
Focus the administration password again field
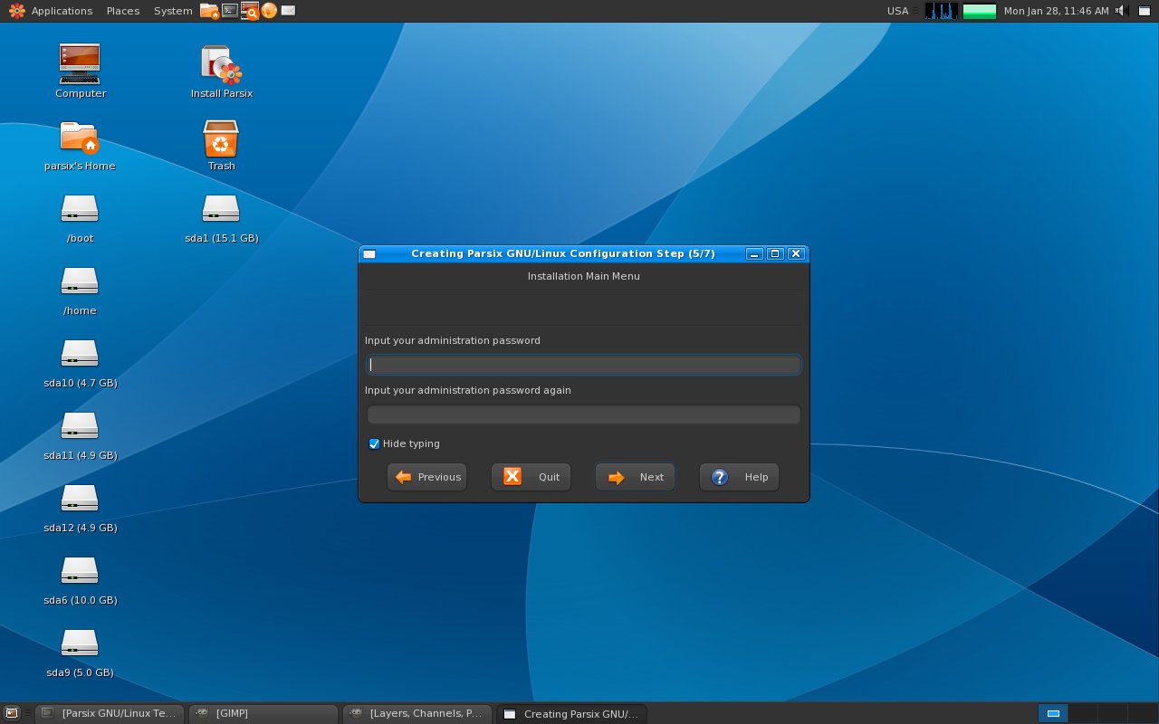click(x=584, y=414)
